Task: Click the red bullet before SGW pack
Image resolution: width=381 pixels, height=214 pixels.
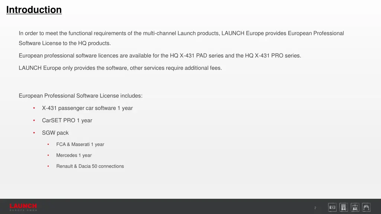Action: click(x=34, y=133)
